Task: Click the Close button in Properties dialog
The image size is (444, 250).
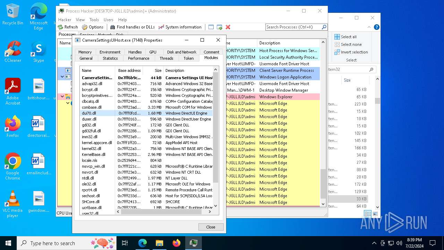Action: pos(211,227)
